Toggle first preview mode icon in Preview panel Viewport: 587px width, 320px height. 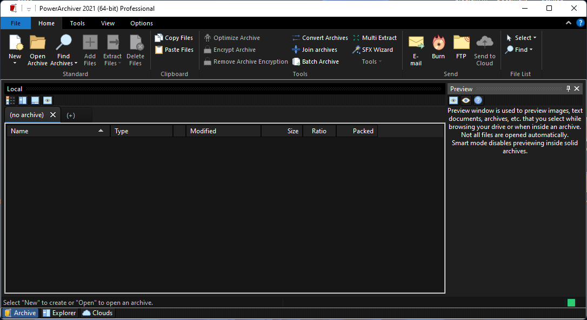(453, 100)
